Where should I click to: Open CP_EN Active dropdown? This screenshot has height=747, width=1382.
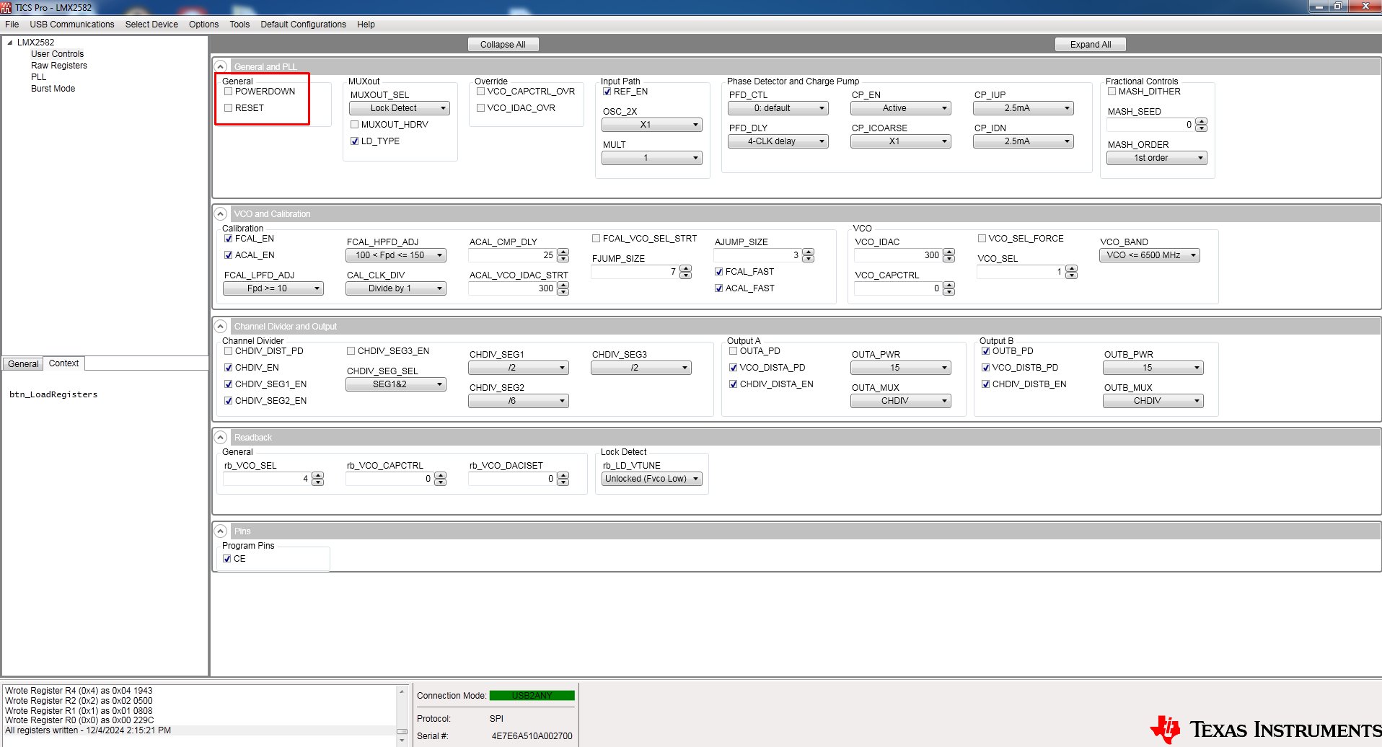point(901,108)
